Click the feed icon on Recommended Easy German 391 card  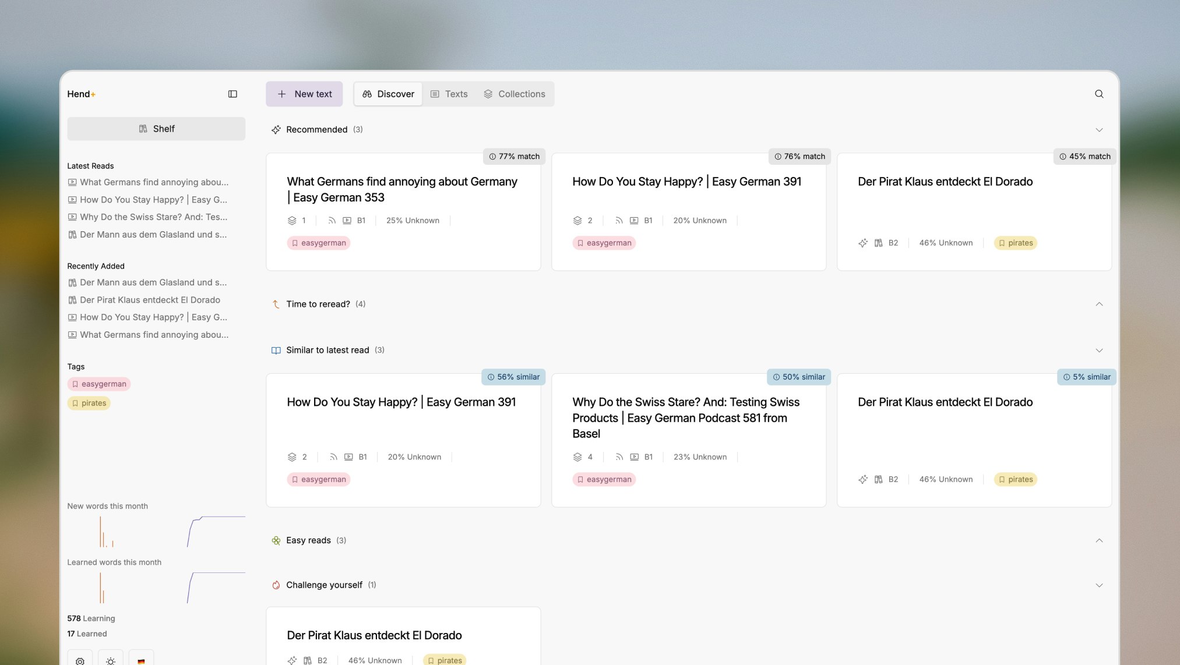tap(619, 220)
